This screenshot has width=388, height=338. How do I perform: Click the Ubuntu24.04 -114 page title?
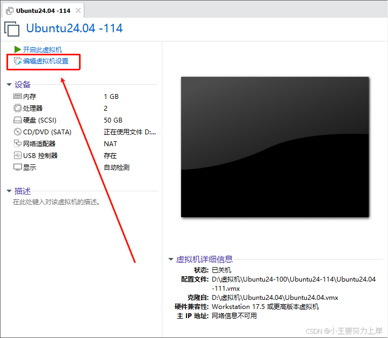coord(75,28)
